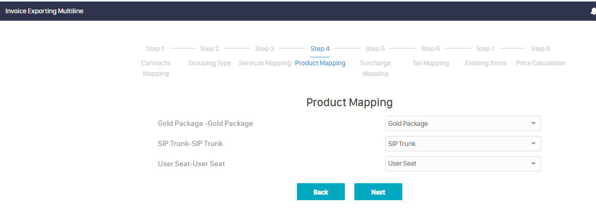Click the User Seat dropdown arrow
The width and height of the screenshot is (596, 214).
(x=533, y=164)
